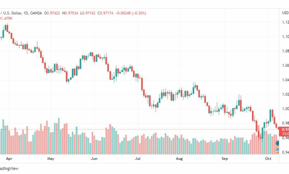Click the open price value O0.97422
This screenshot has height=174, width=289.
pos(52,13)
